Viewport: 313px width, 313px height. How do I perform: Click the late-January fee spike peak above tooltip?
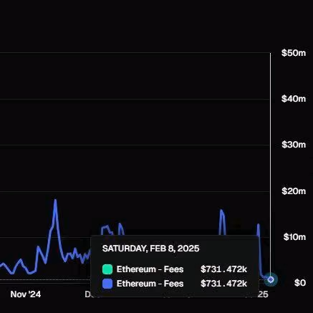point(221,211)
